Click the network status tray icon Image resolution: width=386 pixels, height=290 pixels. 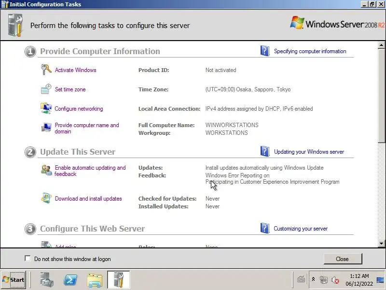(x=323, y=280)
